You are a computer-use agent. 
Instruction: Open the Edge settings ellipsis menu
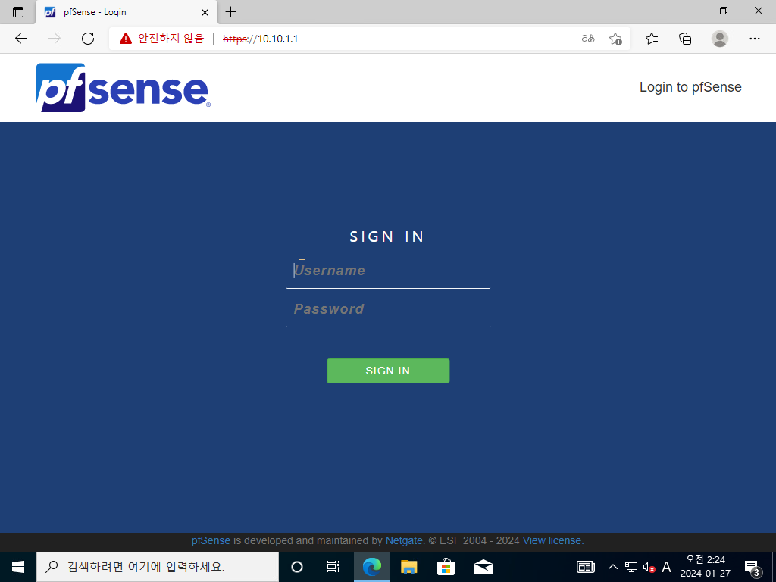coord(754,39)
